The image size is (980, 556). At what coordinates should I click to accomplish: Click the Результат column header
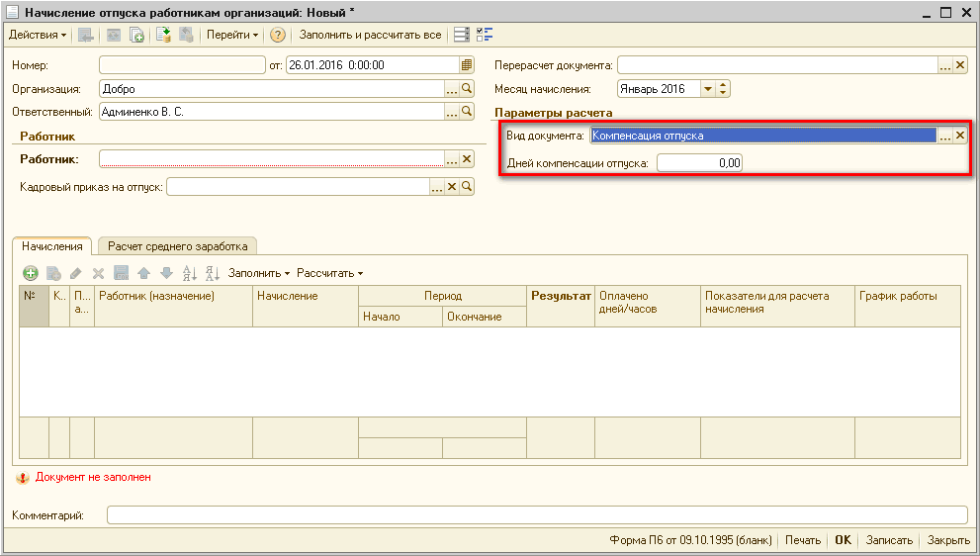[x=561, y=307]
